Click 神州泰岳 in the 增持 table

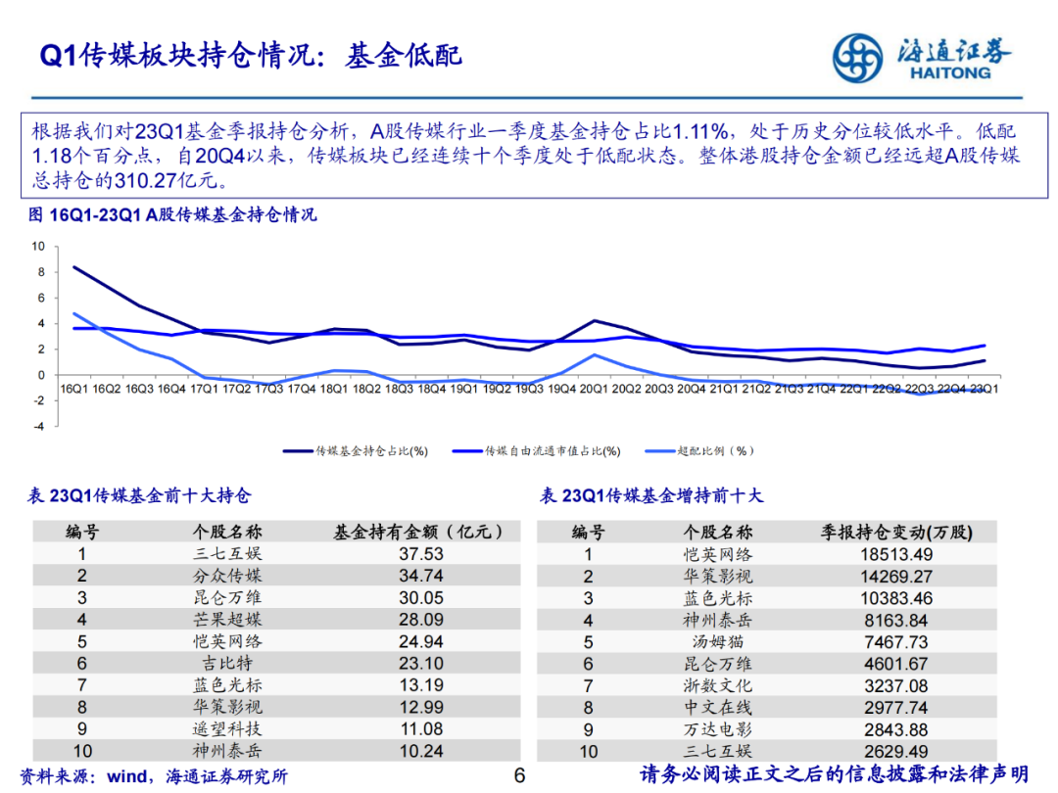pos(718,621)
